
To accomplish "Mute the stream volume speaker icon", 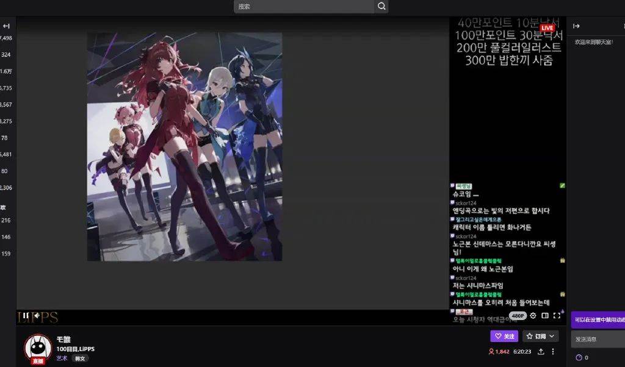I will (x=36, y=316).
